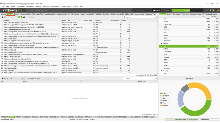
Task: Click the globe icon in the URL bar
Action: [28, 10]
